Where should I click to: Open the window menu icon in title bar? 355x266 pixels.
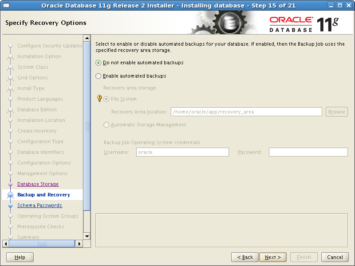click(x=6, y=5)
